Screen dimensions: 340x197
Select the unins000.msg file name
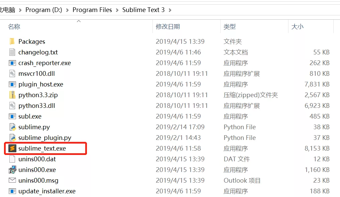coord(38,180)
